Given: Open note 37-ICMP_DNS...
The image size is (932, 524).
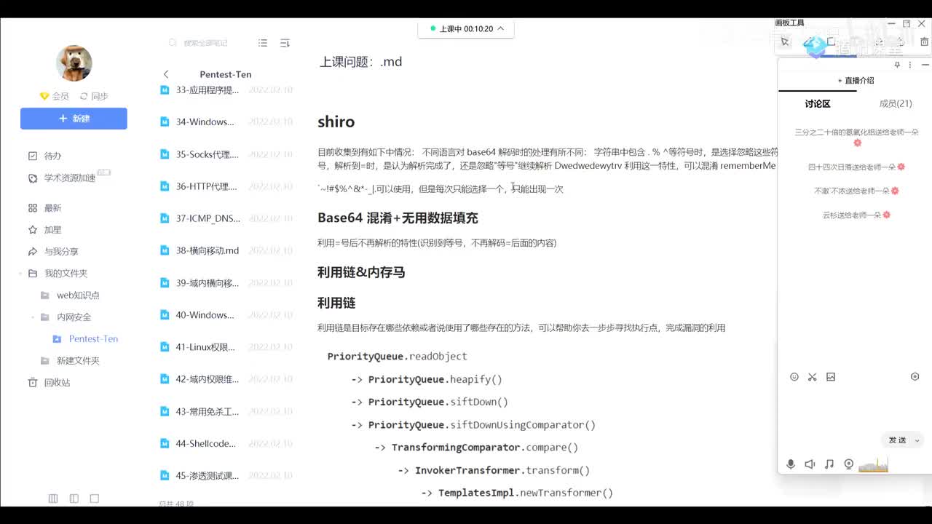Looking at the screenshot, I should point(226,218).
